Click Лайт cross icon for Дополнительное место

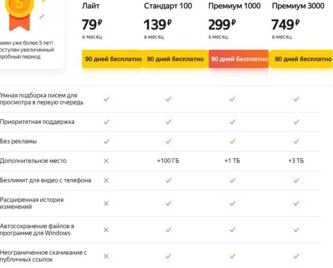(x=106, y=161)
